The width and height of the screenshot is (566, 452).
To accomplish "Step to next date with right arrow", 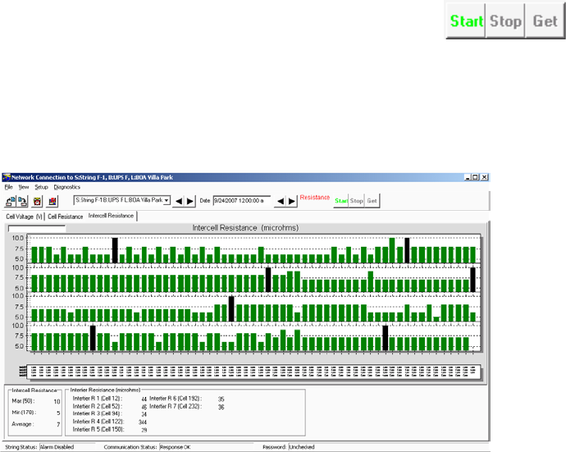I will tap(292, 201).
